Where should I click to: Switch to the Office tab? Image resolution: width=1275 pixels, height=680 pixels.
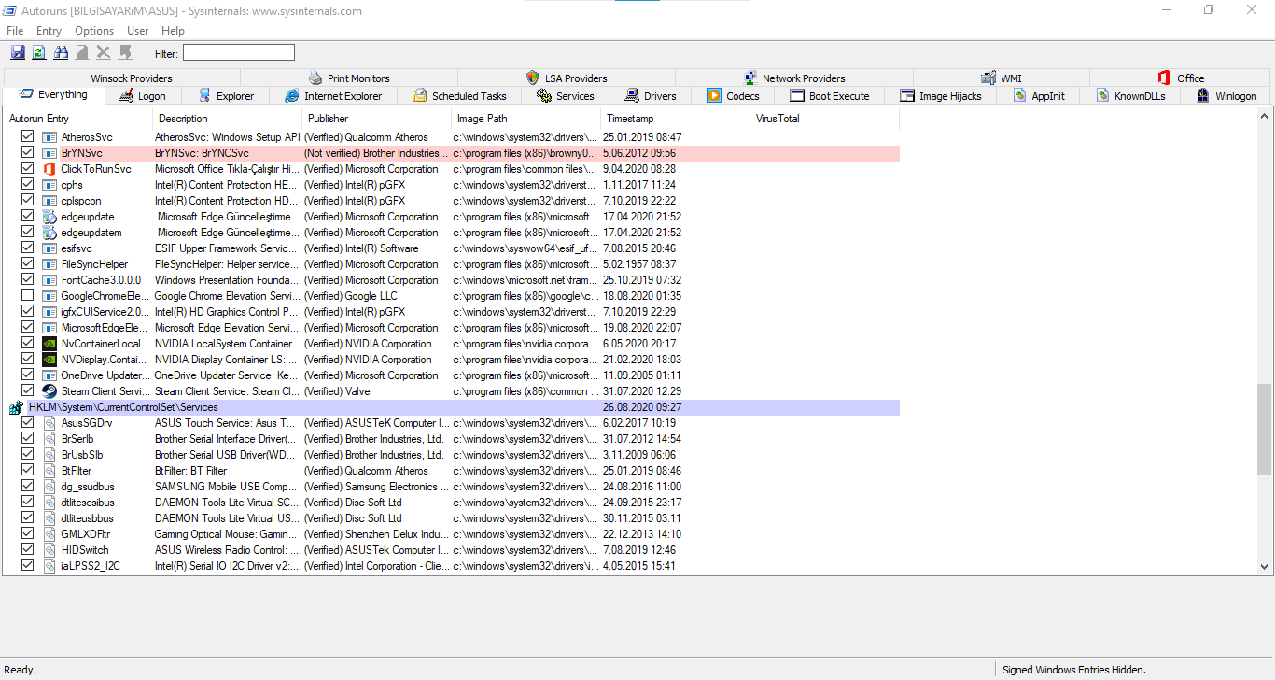1181,78
